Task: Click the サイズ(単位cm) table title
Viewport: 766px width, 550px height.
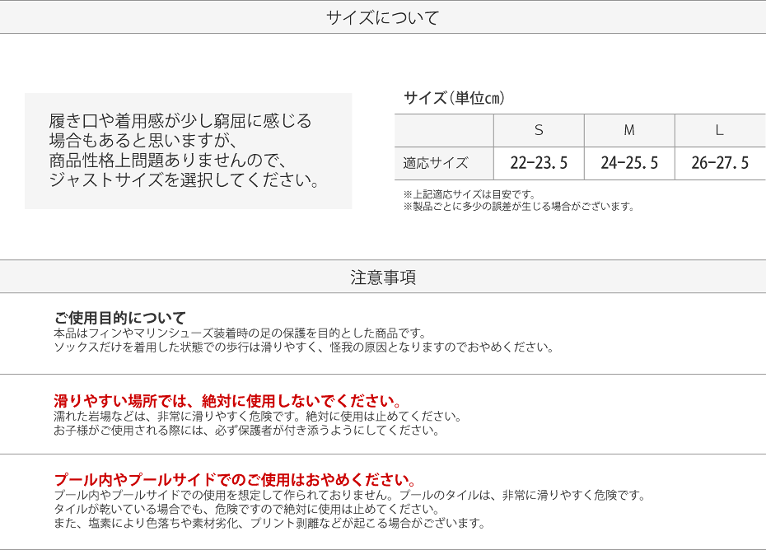Action: pyautogui.click(x=454, y=98)
